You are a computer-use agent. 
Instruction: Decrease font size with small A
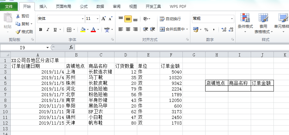pyautogui.click(x=110, y=18)
